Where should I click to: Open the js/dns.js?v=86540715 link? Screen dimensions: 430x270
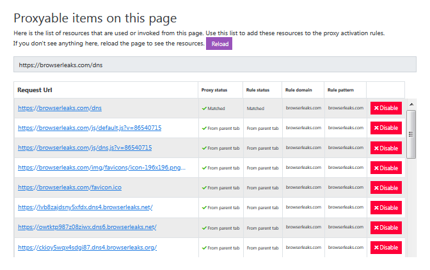[84, 148]
